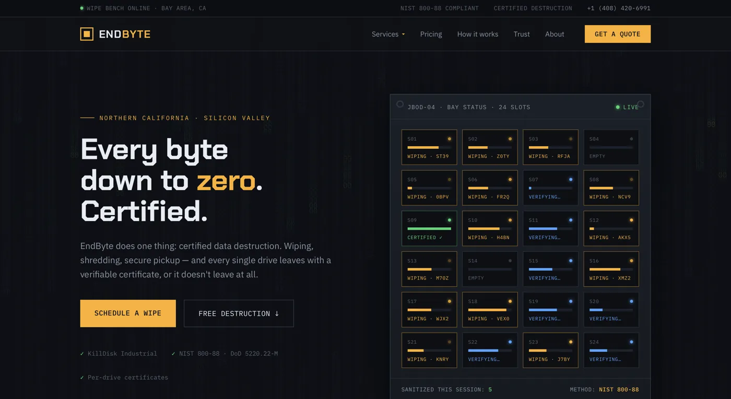The width and height of the screenshot is (731, 399).
Task: Visit the About page
Action: [x=555, y=34]
